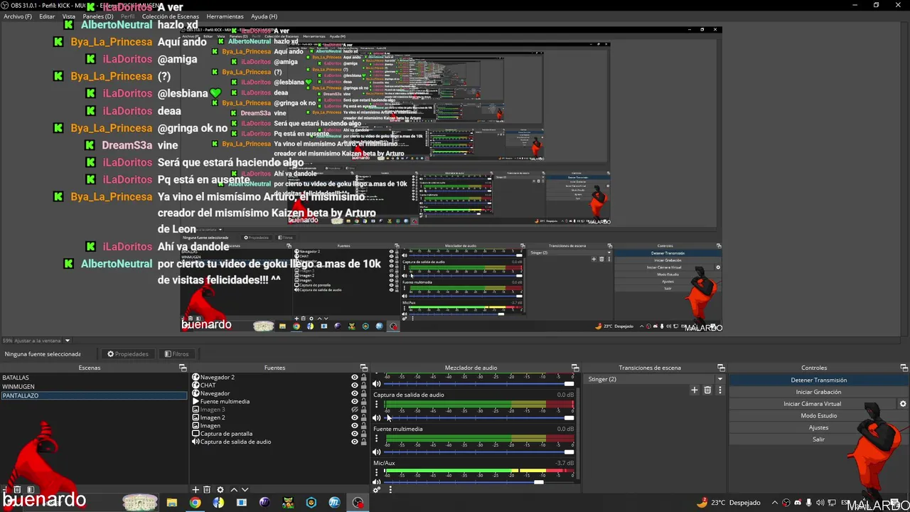This screenshot has width=910, height=512.
Task: Add a scene transition with plus icon
Action: click(695, 390)
